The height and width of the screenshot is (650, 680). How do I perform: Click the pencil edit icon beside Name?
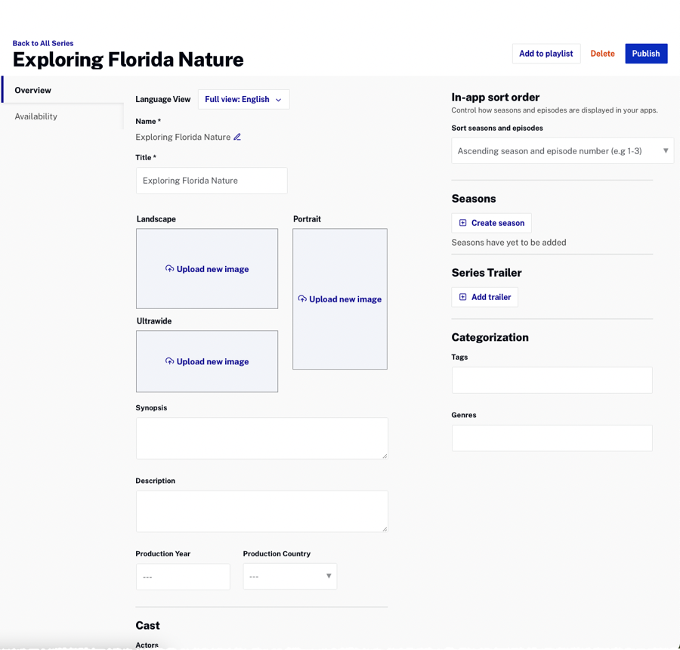[237, 138]
